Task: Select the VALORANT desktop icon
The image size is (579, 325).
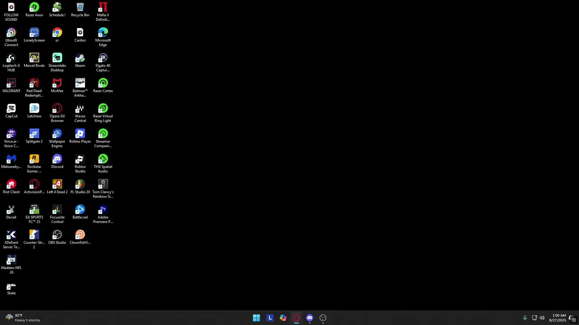Action: tap(11, 86)
